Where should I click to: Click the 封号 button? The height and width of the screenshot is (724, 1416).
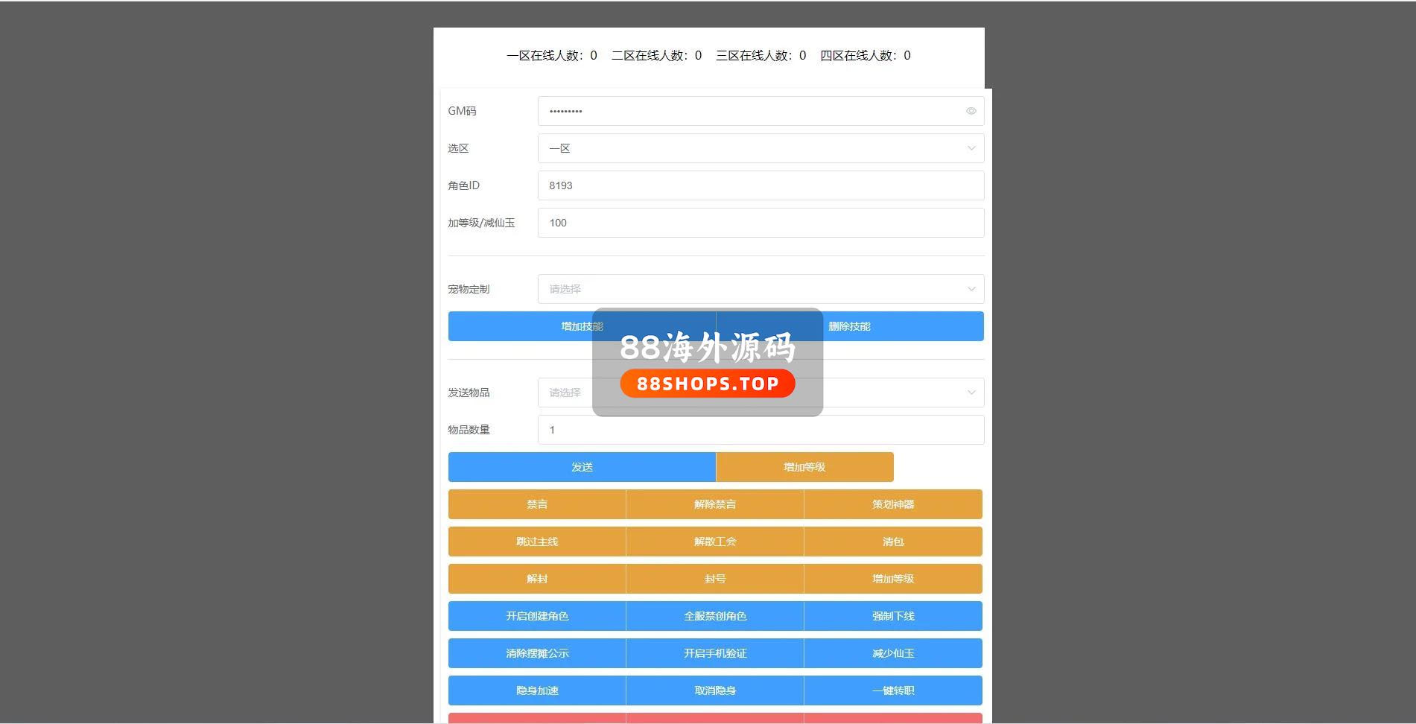tap(715, 579)
